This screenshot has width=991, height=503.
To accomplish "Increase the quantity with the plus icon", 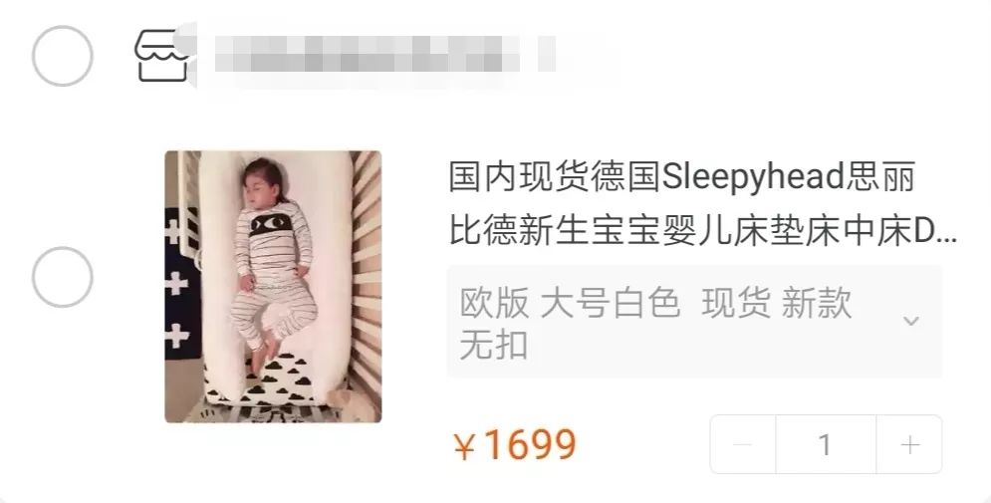I will [x=909, y=445].
